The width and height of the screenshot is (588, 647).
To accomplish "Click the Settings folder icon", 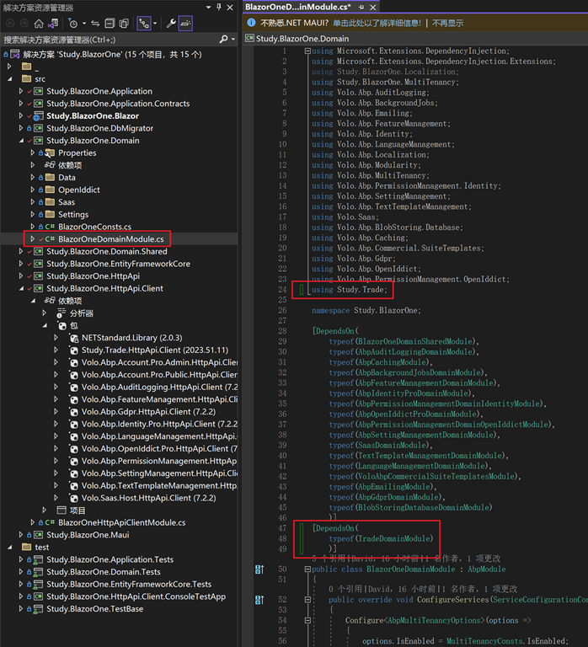I will (50, 214).
